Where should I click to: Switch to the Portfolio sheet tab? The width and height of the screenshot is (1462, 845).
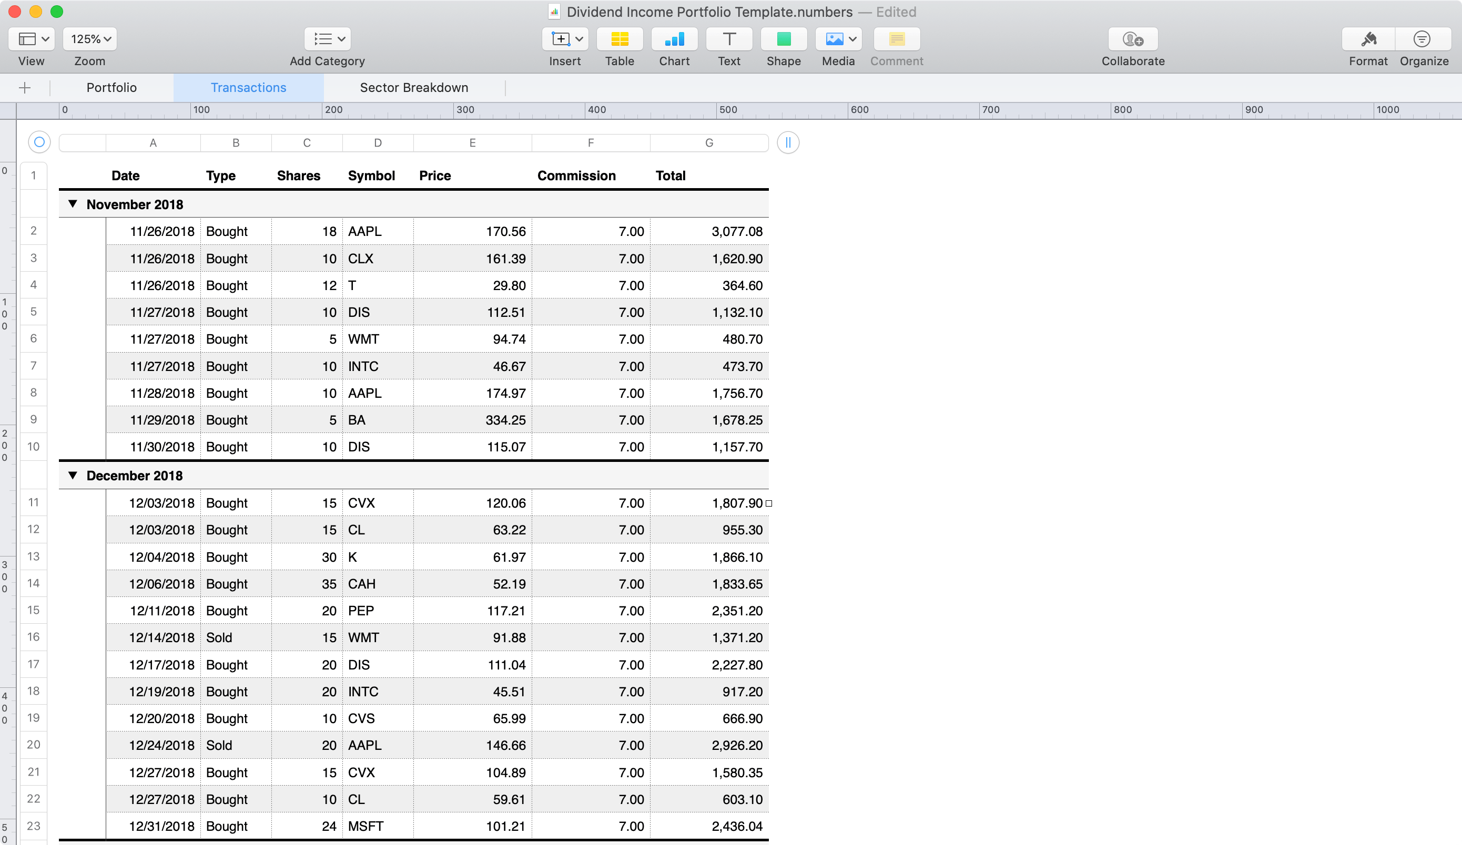click(x=111, y=88)
